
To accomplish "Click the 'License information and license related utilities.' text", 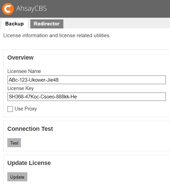I will point(57,35).
